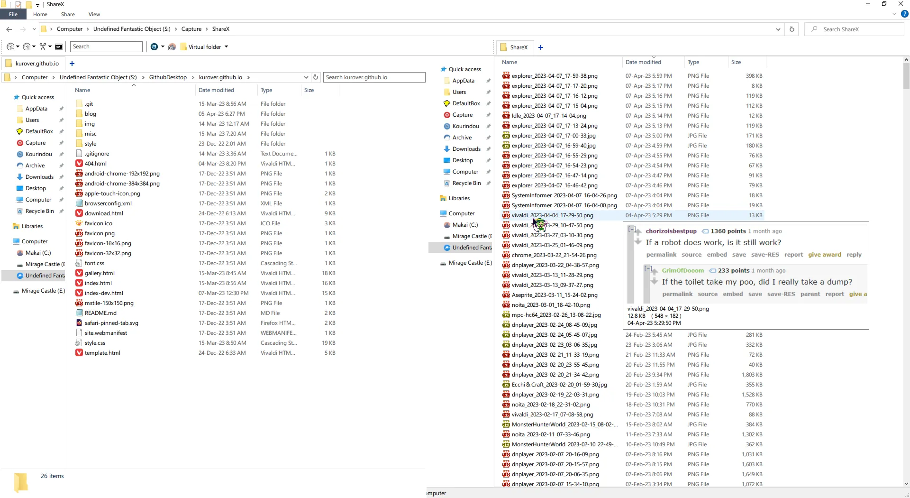Viewport: 910px width, 498px height.
Task: Open the tools (wrench and screwdriver) icon
Action: [x=43, y=46]
